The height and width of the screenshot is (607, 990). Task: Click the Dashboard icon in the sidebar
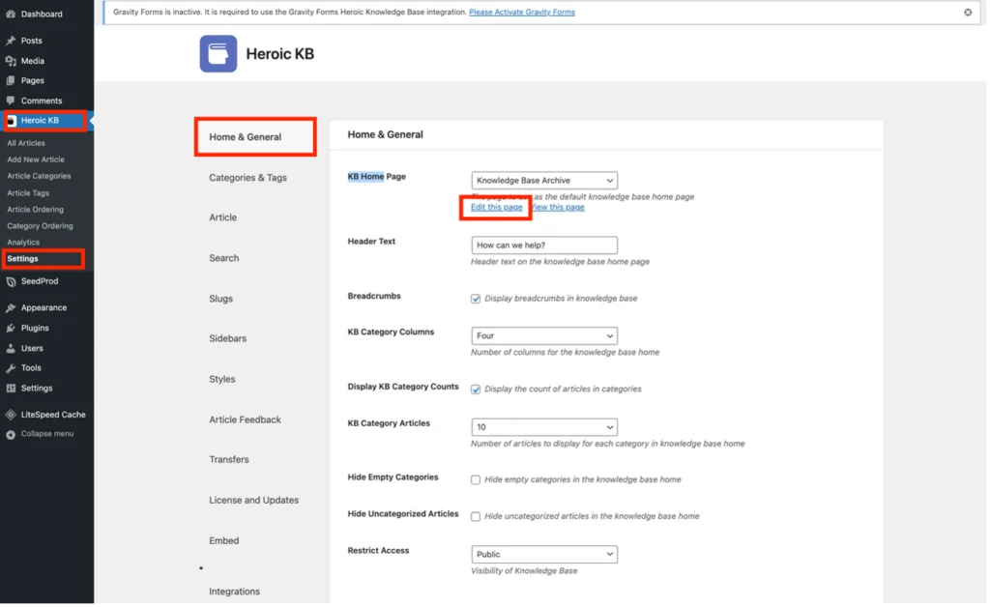point(11,14)
